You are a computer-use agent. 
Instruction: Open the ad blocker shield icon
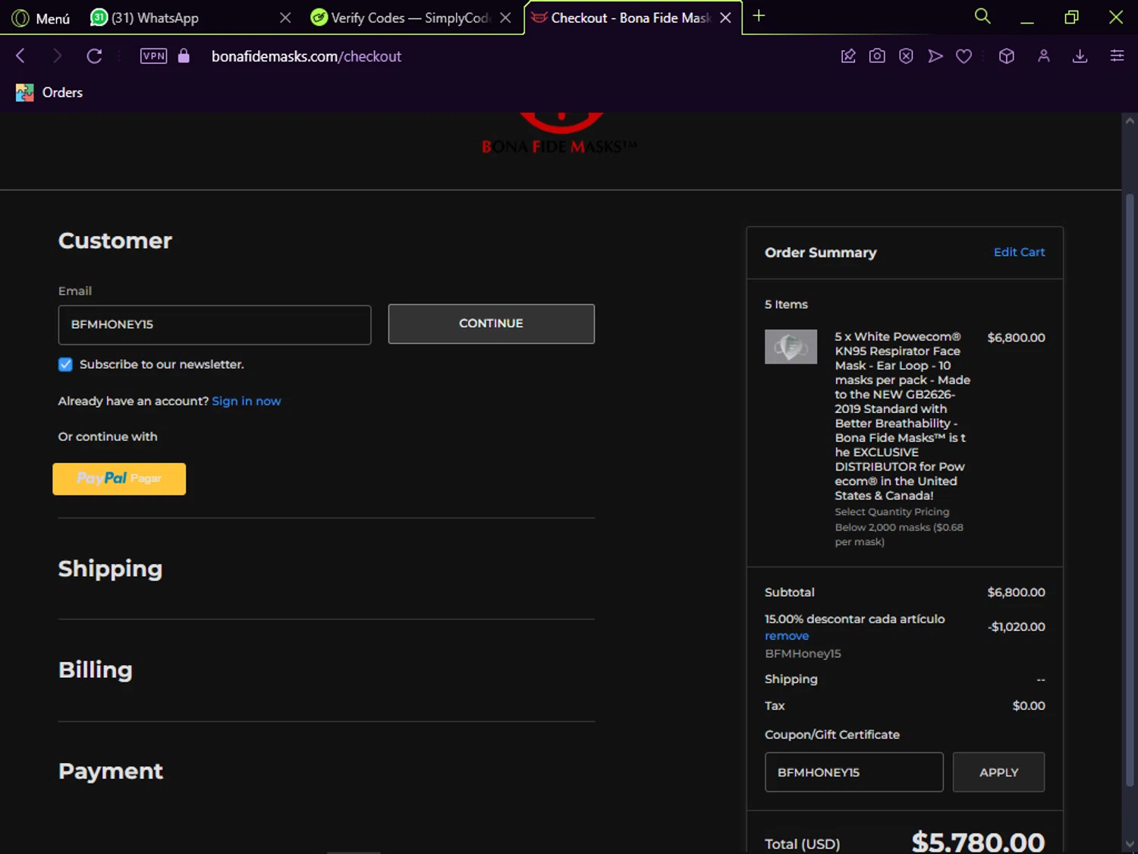point(906,55)
